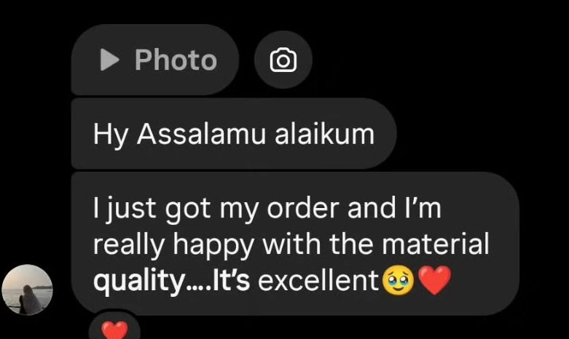Open the heart reaction below the message
Image resolution: width=569 pixels, height=339 pixels.
(x=114, y=328)
